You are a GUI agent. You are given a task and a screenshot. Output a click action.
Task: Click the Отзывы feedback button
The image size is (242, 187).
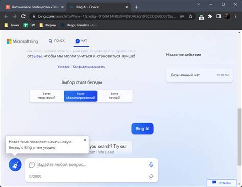point(222,183)
